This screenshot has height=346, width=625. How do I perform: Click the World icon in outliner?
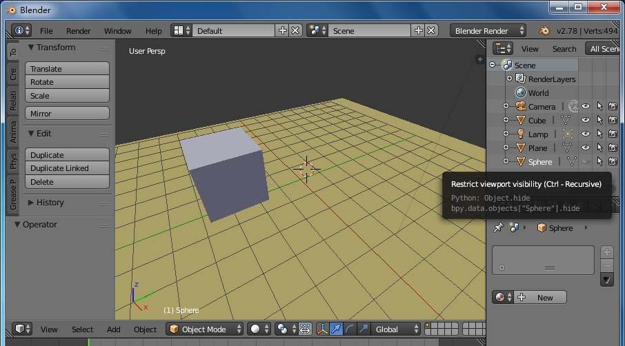pos(521,92)
